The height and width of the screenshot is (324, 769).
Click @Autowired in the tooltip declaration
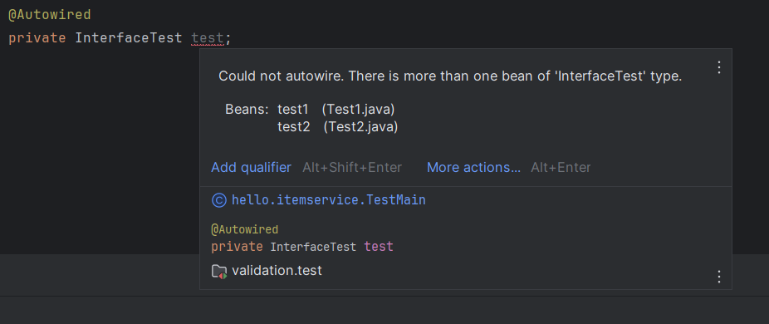tap(245, 229)
